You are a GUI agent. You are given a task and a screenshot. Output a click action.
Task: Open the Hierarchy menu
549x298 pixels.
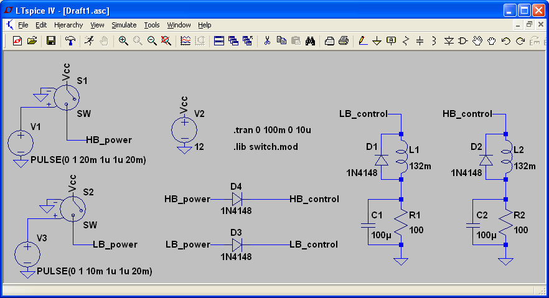[x=68, y=25]
